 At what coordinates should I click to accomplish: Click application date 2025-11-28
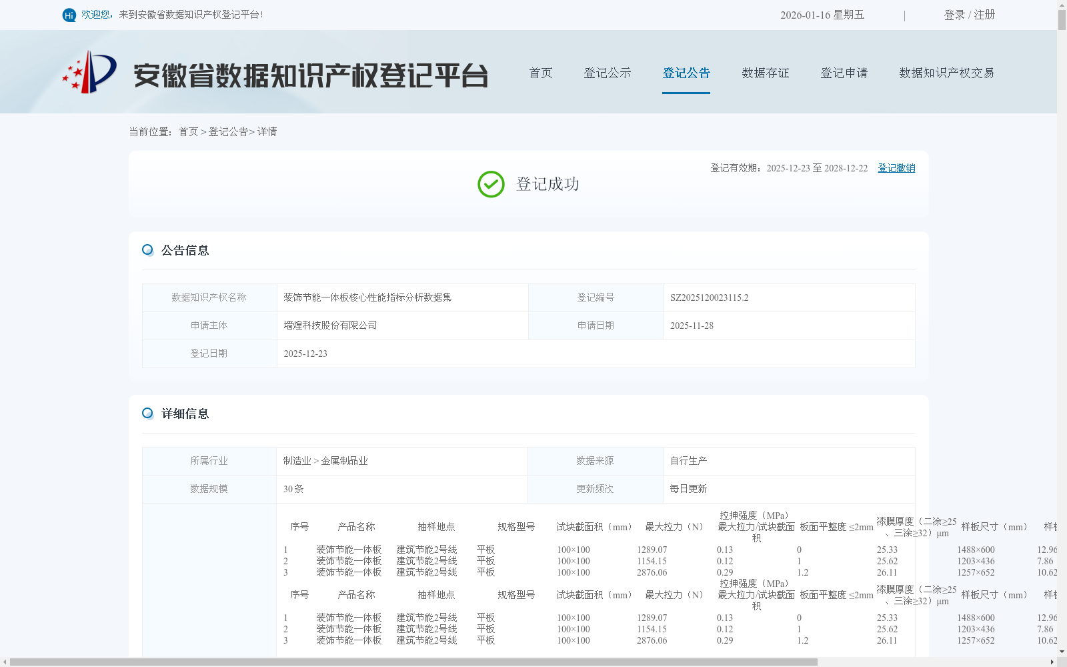point(692,326)
